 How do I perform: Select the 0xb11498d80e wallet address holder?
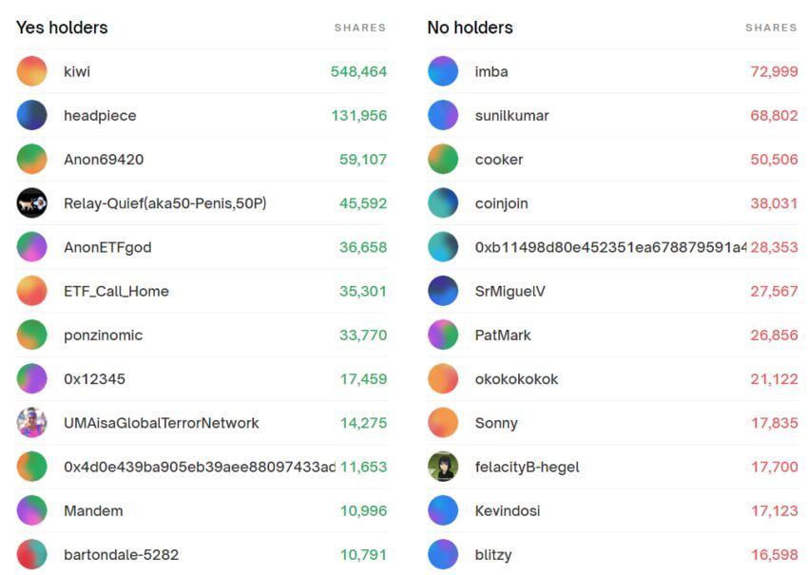point(609,247)
